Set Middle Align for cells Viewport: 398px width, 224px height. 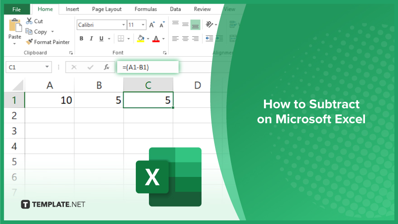coord(185,24)
